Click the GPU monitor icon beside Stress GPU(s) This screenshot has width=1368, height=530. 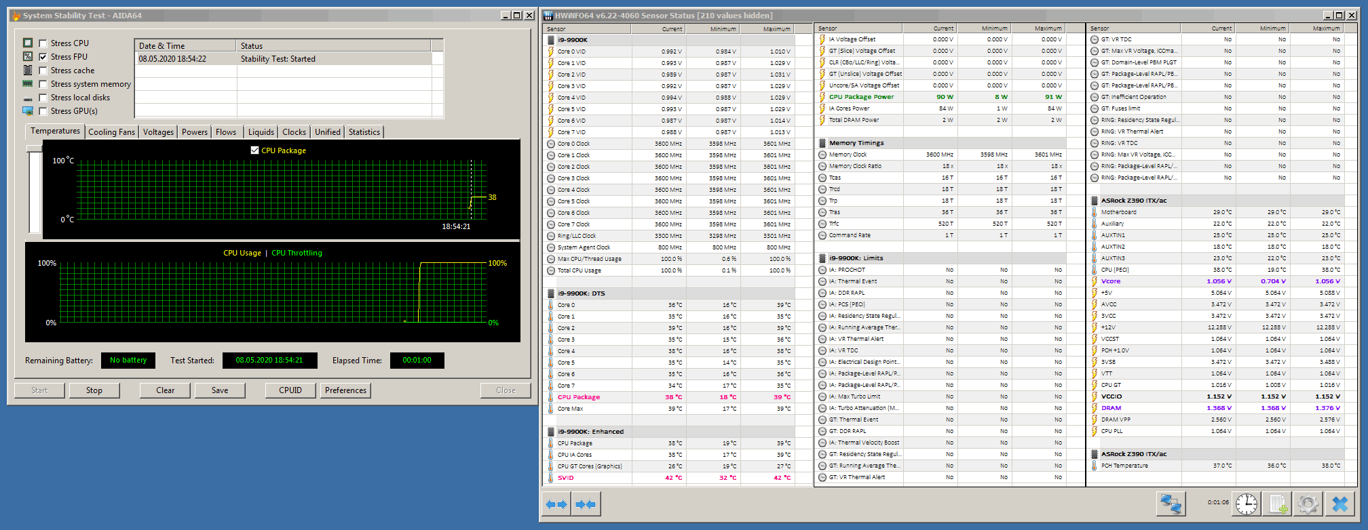(x=28, y=111)
